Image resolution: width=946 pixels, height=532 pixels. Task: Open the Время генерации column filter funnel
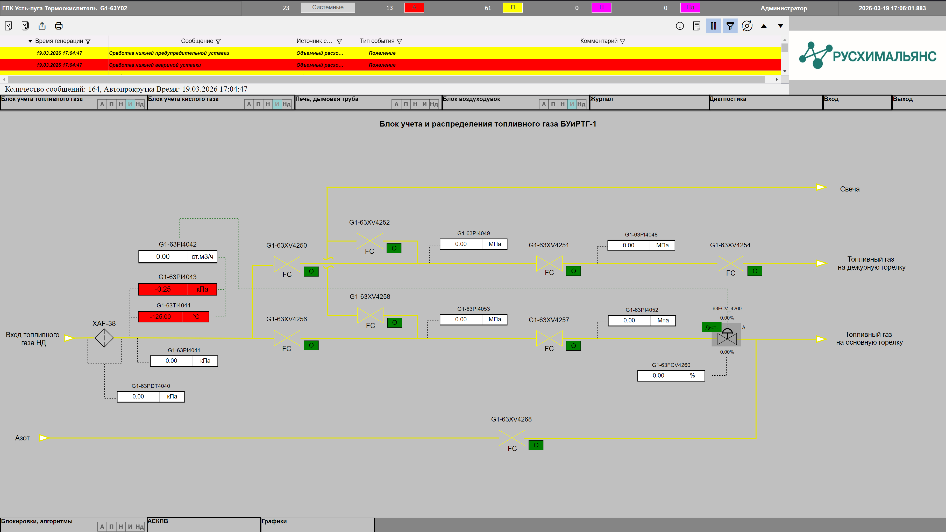point(88,41)
